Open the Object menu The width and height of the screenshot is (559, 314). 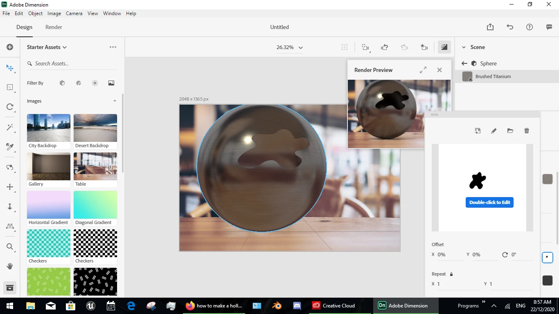click(36, 13)
